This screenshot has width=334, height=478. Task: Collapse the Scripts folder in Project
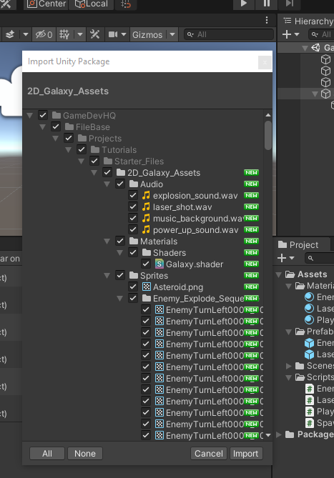coord(288,377)
